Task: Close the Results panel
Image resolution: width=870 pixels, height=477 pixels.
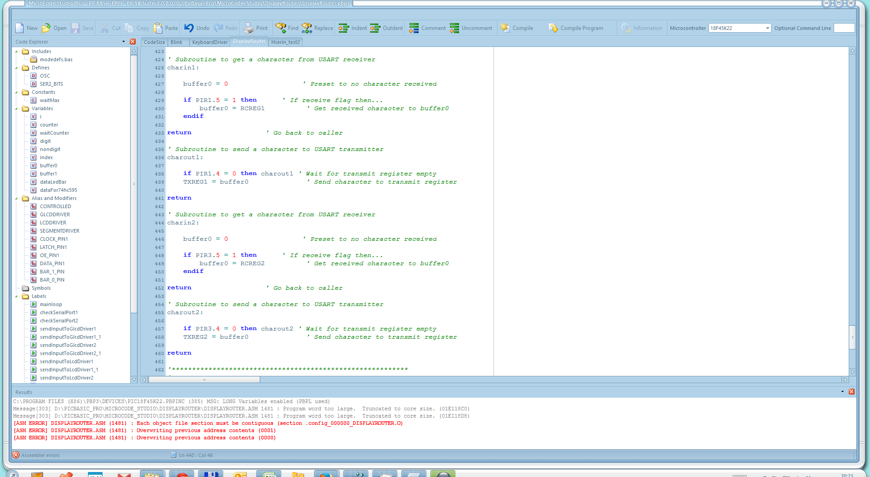Action: [x=851, y=392]
